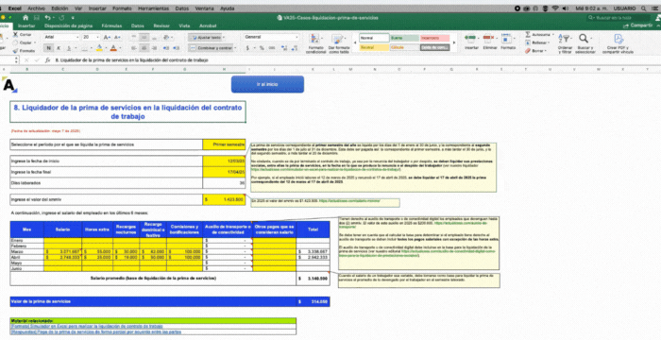Click the Buscar en la hoja search field
The height and width of the screenshot is (340, 661).
point(619,18)
